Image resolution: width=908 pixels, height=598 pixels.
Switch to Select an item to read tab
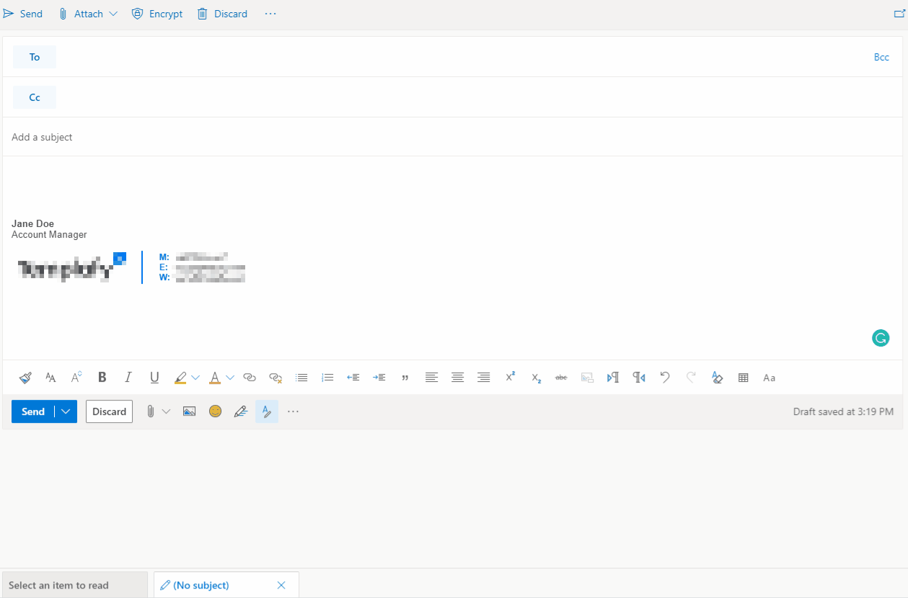pos(75,585)
